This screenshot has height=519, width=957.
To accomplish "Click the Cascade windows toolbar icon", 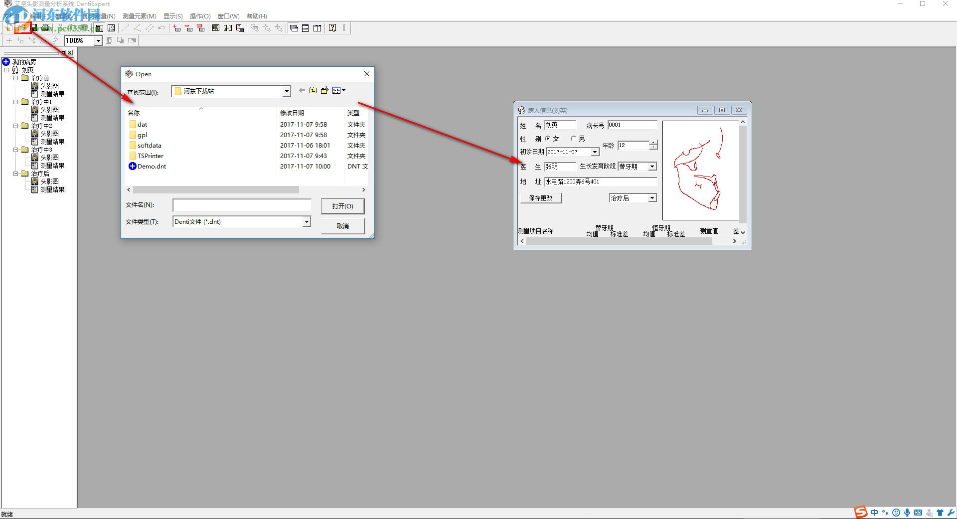I will click(x=294, y=28).
